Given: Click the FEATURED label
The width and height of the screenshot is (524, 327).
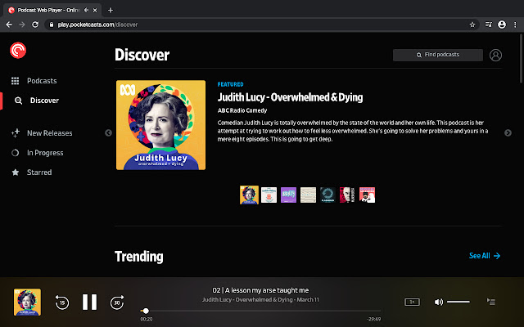Looking at the screenshot, I should click(x=231, y=84).
